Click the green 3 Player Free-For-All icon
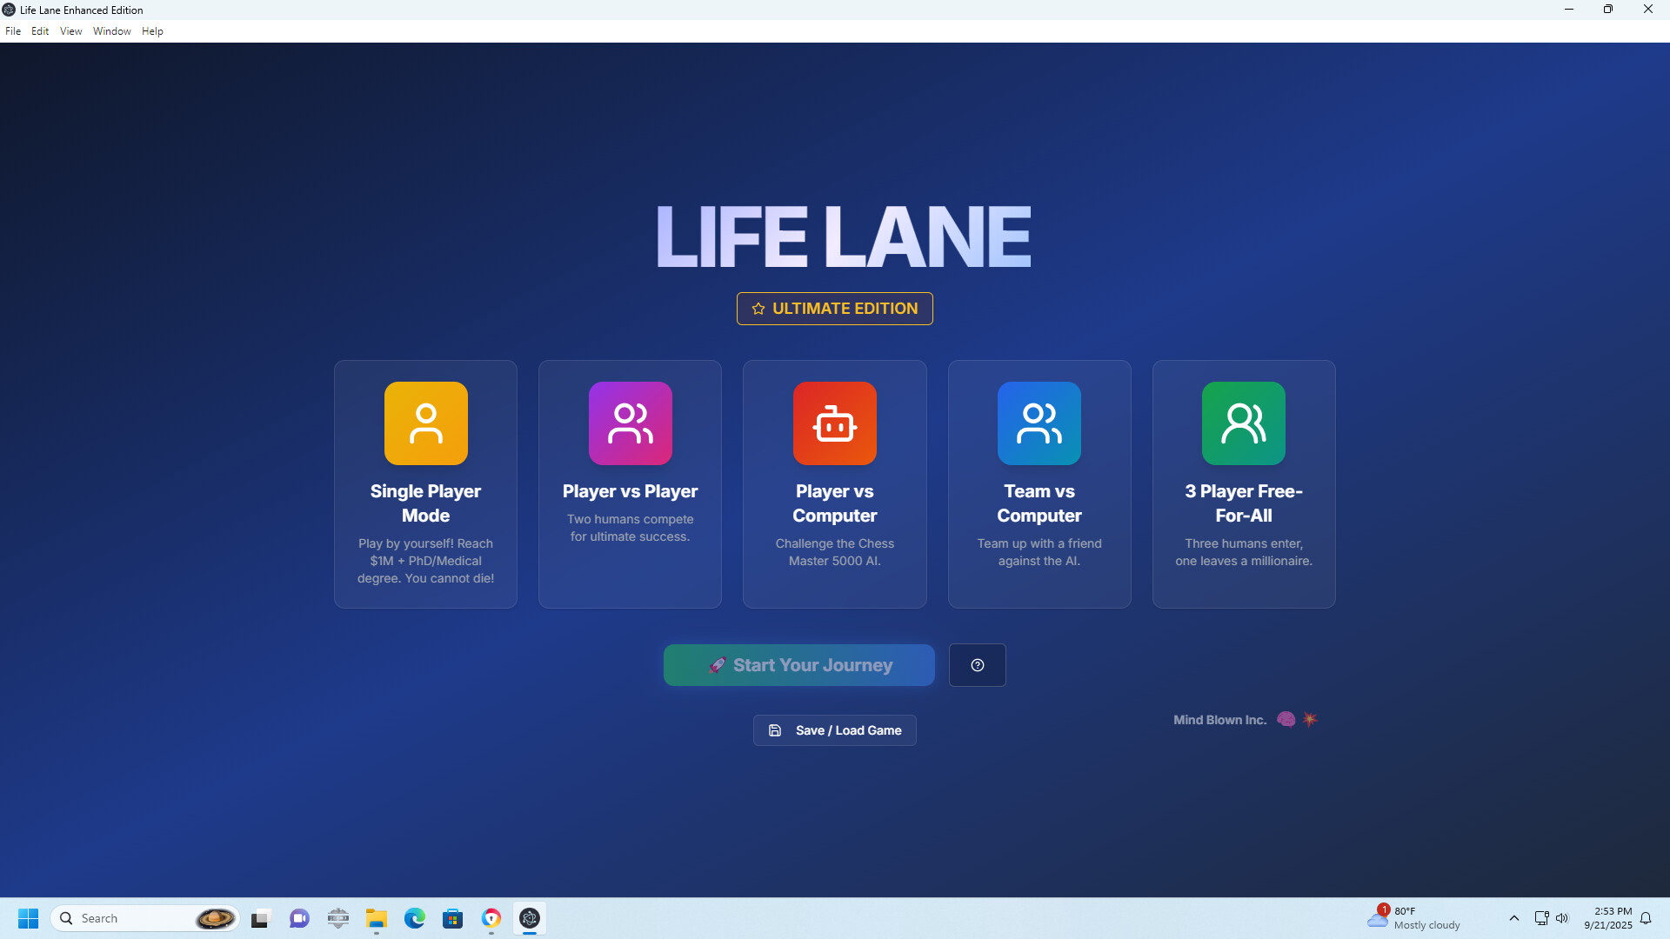The height and width of the screenshot is (939, 1670). click(1243, 423)
